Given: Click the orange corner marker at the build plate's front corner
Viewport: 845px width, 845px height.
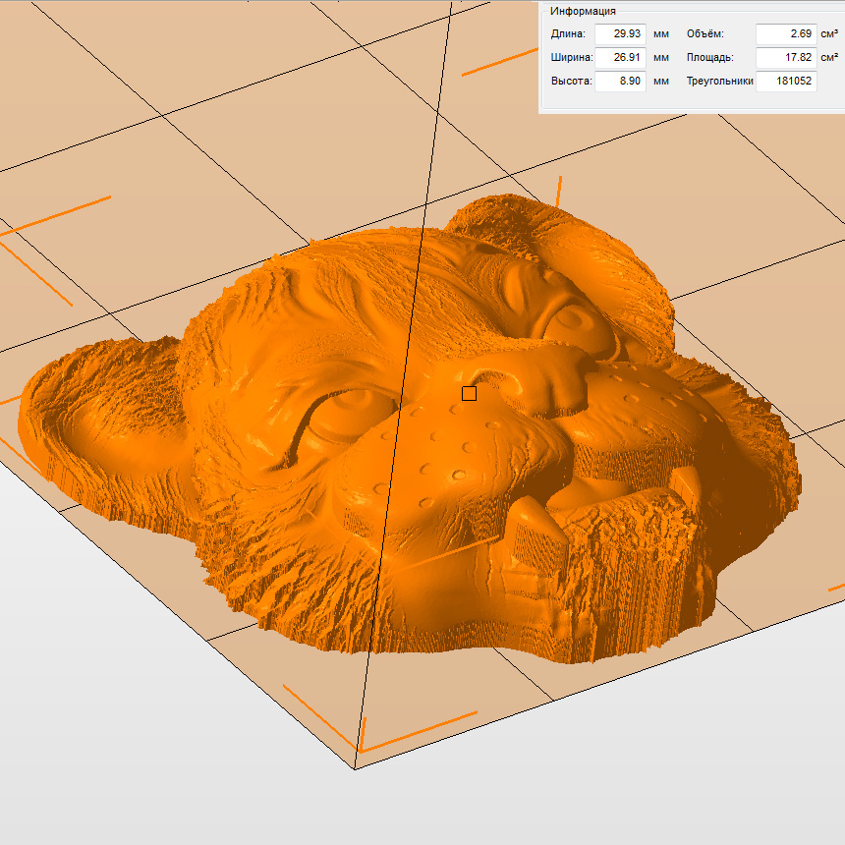Looking at the screenshot, I should click(x=362, y=744).
